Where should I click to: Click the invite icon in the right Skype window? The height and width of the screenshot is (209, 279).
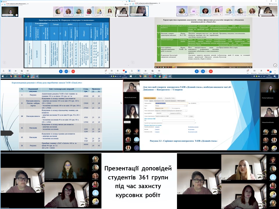tap(132, 71)
